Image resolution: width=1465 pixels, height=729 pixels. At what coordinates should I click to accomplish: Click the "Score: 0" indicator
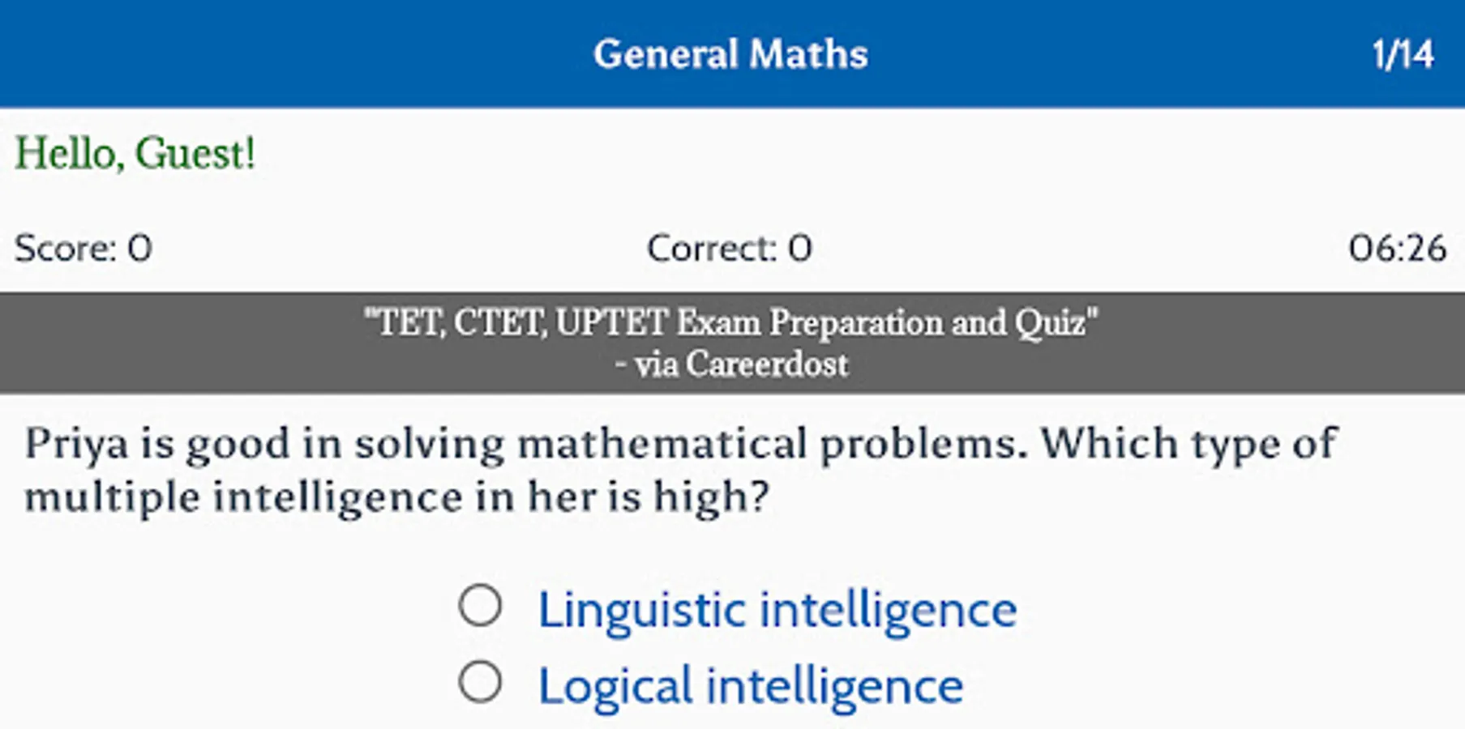point(84,248)
